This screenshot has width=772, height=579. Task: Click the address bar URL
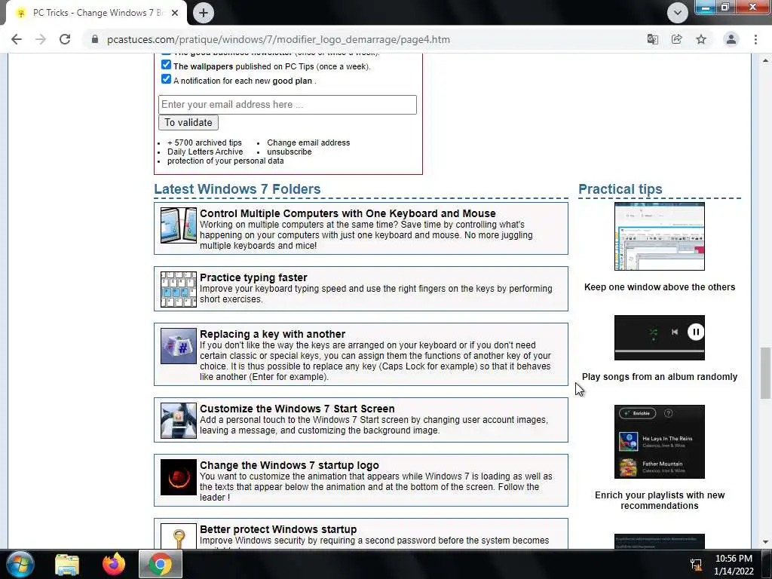click(278, 39)
